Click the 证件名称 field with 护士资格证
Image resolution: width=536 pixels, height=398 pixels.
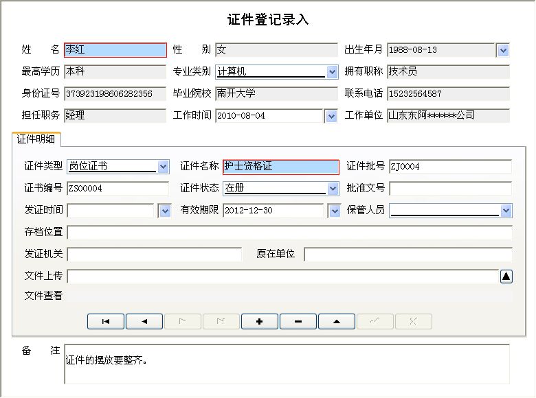pos(280,166)
